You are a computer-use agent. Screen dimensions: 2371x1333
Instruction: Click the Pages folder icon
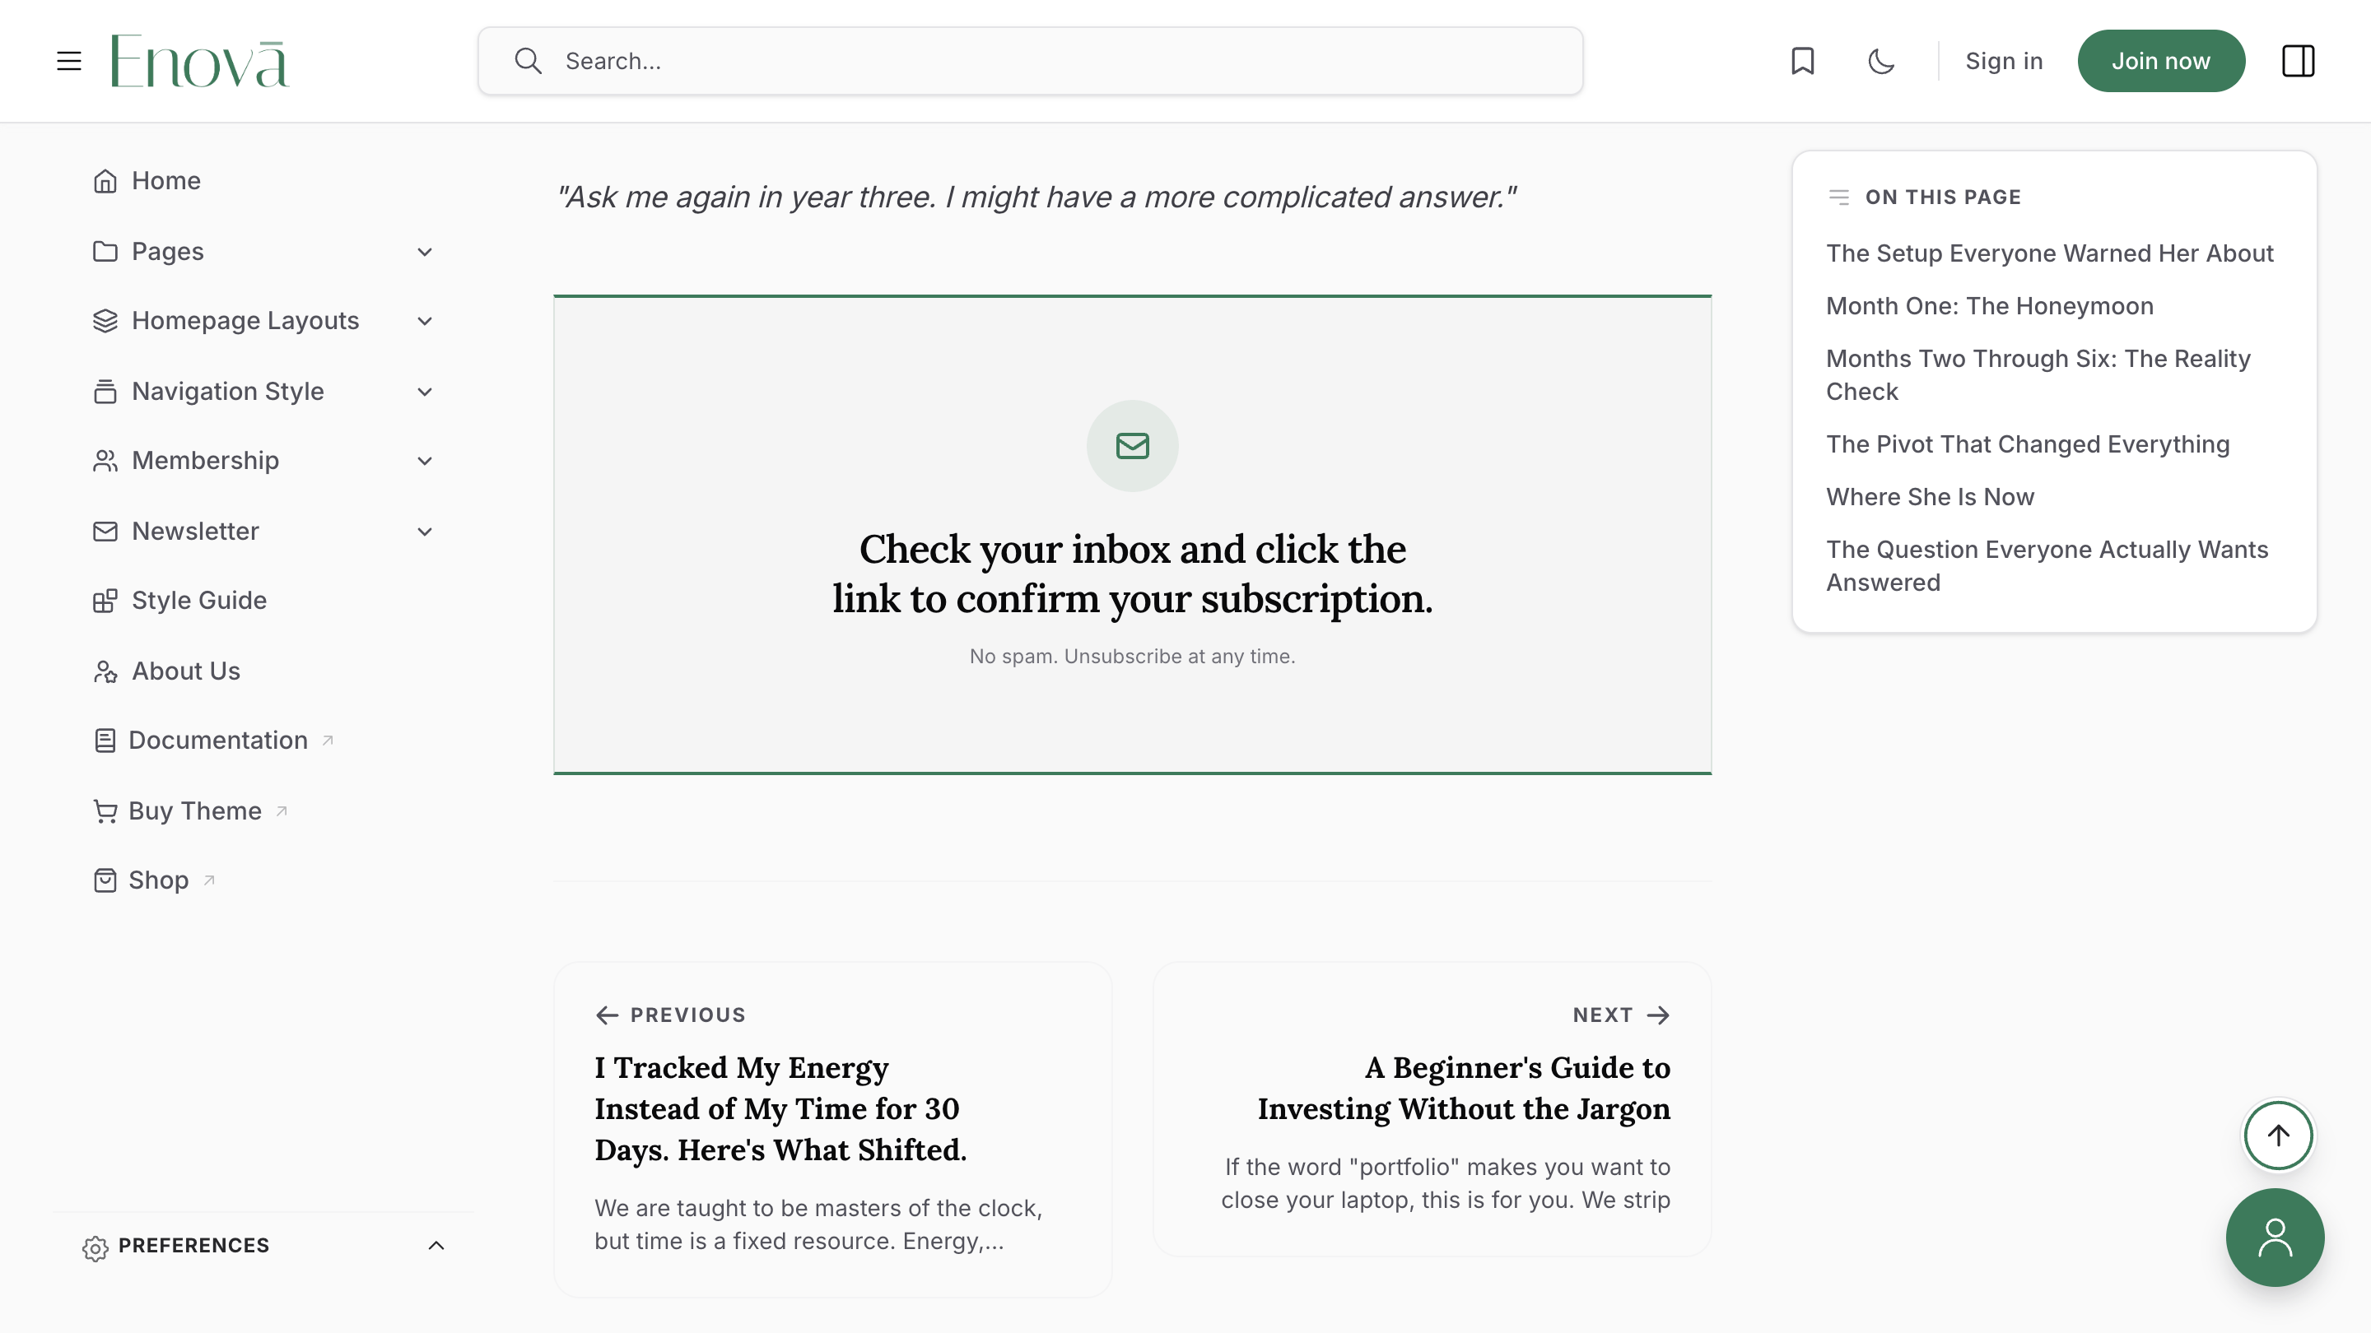[105, 251]
